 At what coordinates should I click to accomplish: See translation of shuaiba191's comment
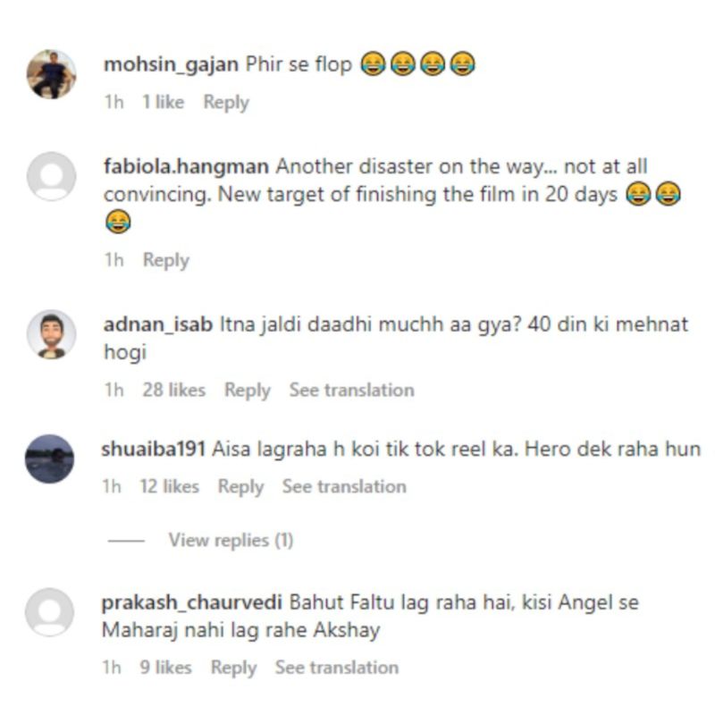[344, 486]
